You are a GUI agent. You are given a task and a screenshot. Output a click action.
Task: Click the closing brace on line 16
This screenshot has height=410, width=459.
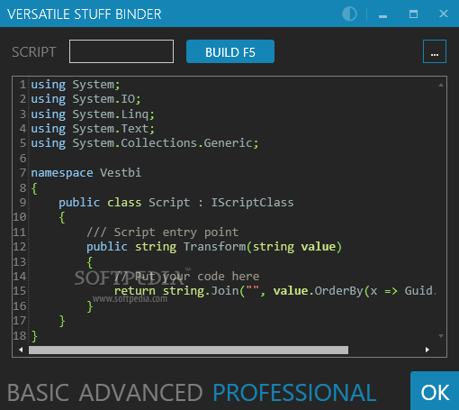(90, 306)
